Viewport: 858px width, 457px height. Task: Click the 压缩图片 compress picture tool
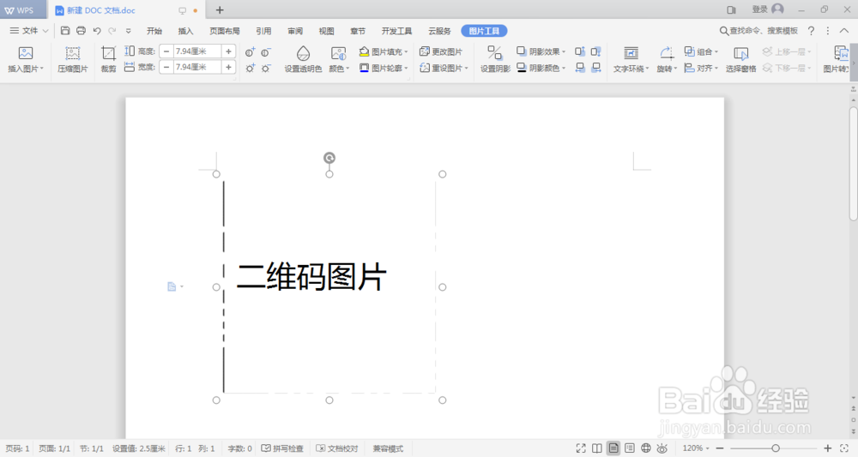tap(73, 59)
